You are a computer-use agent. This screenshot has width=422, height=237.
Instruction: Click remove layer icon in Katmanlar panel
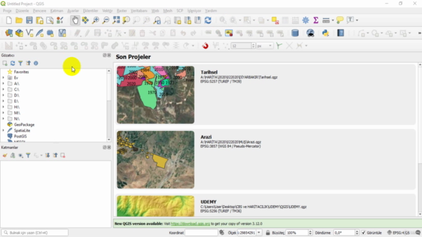63,155
